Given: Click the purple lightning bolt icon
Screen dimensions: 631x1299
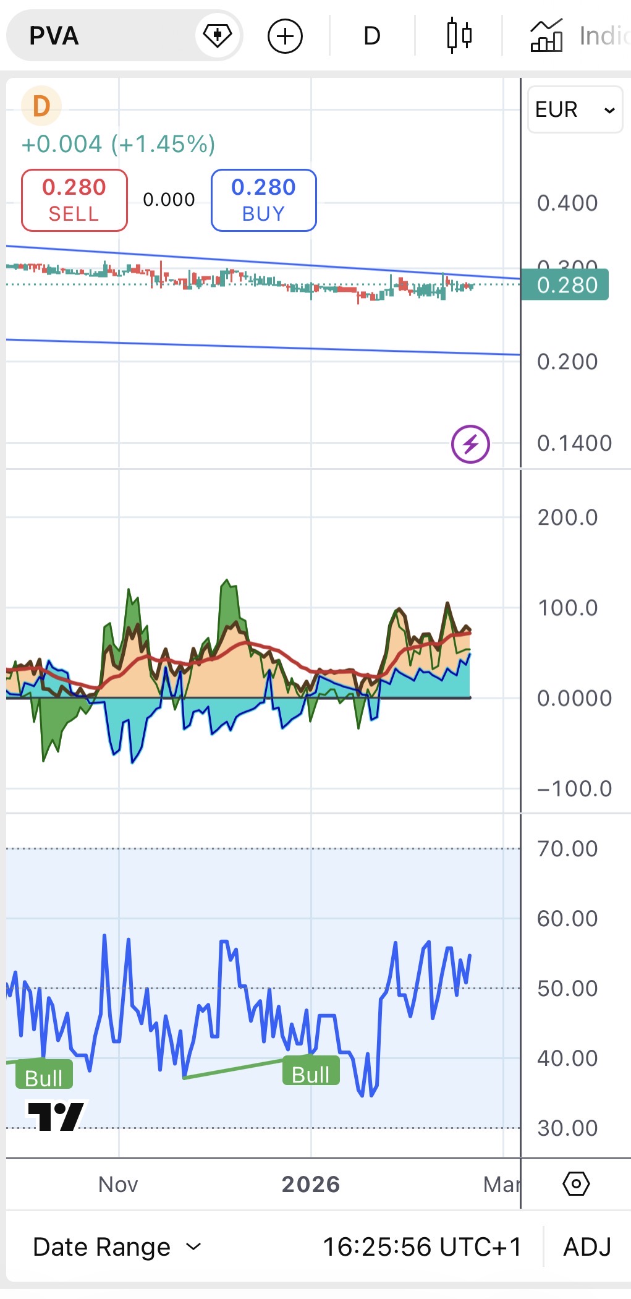Looking at the screenshot, I should click(x=470, y=444).
